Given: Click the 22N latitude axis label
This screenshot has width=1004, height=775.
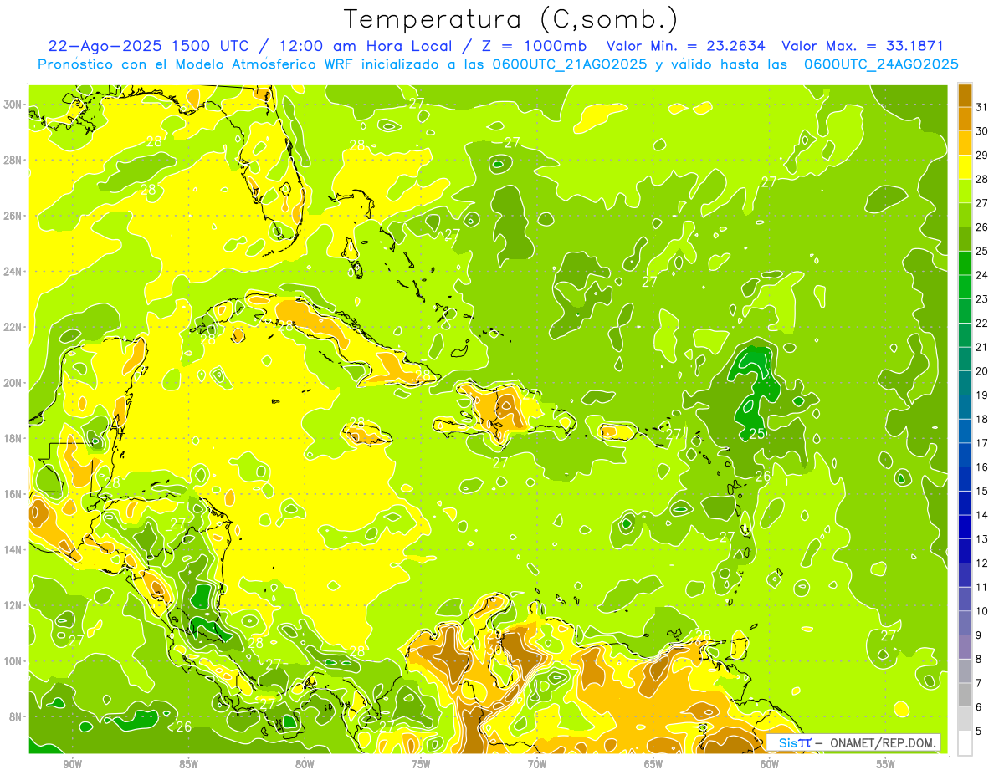Looking at the screenshot, I should pyautogui.click(x=13, y=327).
